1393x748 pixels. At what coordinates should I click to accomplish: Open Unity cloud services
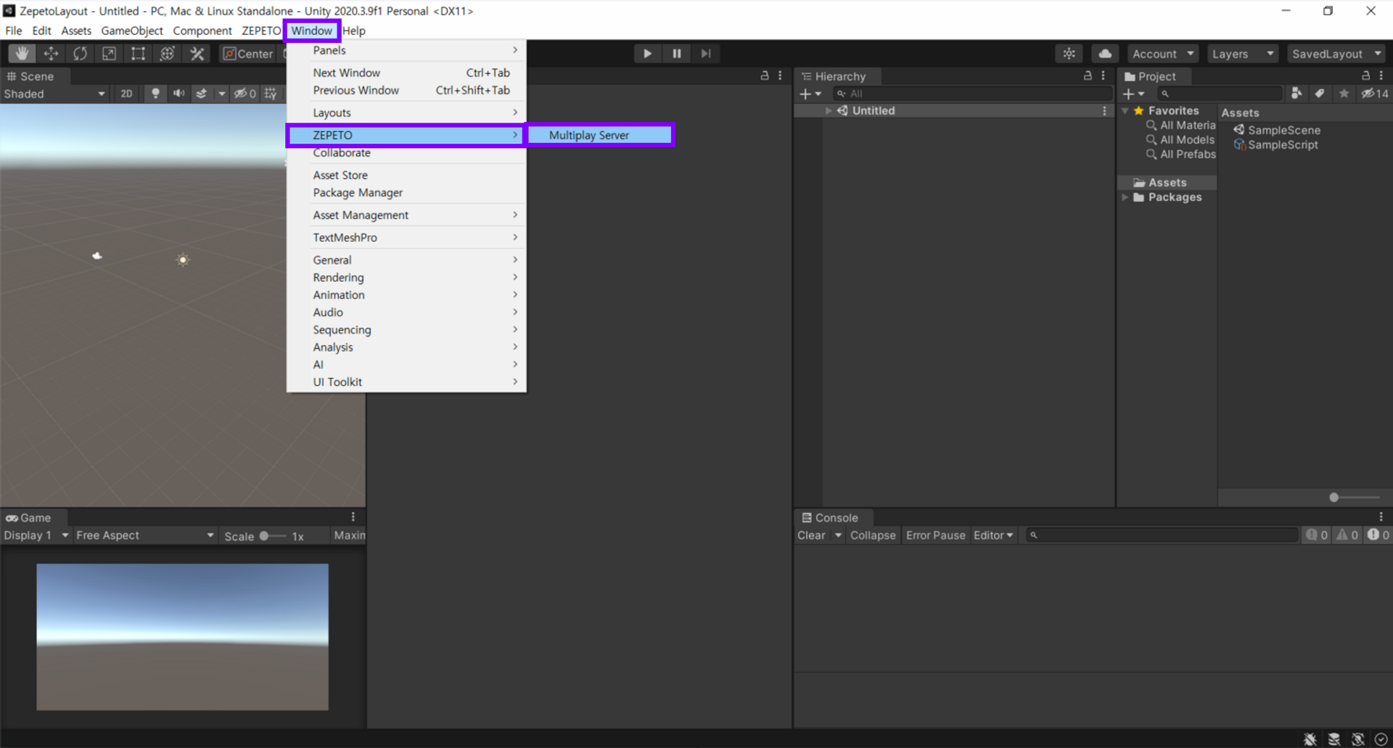click(1105, 54)
